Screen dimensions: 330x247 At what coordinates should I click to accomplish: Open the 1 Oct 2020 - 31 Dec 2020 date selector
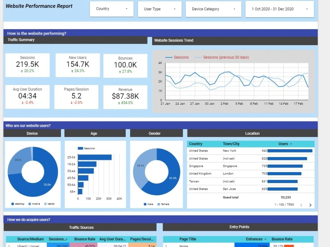[279, 9]
